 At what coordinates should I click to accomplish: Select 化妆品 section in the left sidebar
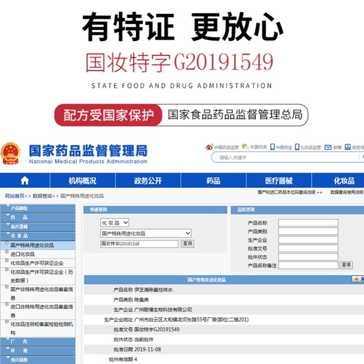pyautogui.click(x=38, y=236)
